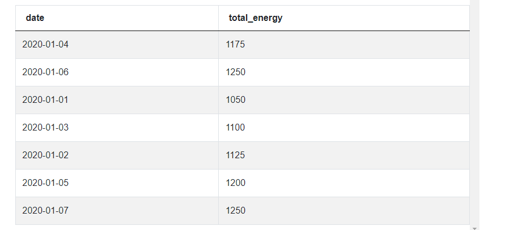Select the 2020-01-02 date cell
This screenshot has width=506, height=230.
tap(117, 155)
